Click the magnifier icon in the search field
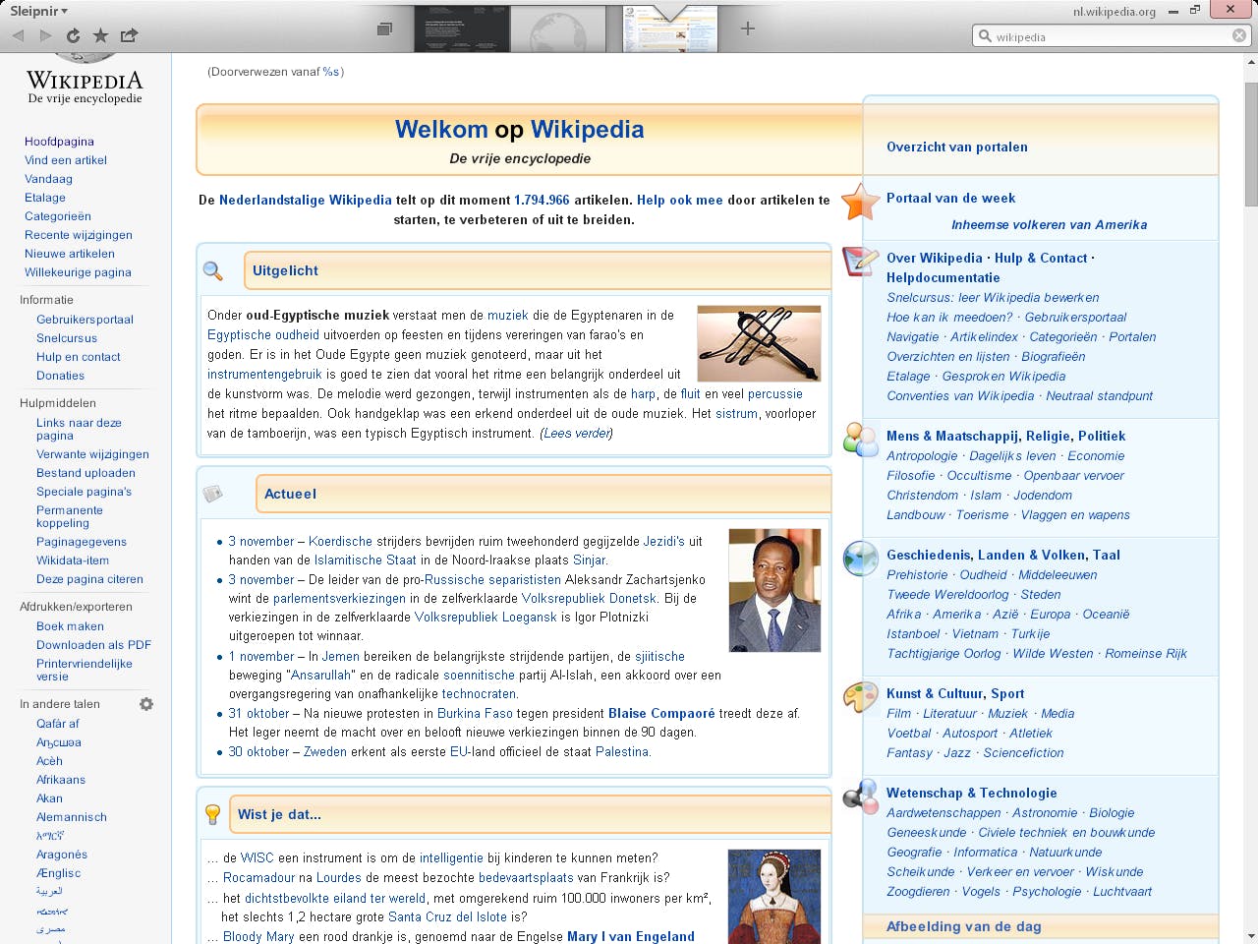 (x=984, y=36)
